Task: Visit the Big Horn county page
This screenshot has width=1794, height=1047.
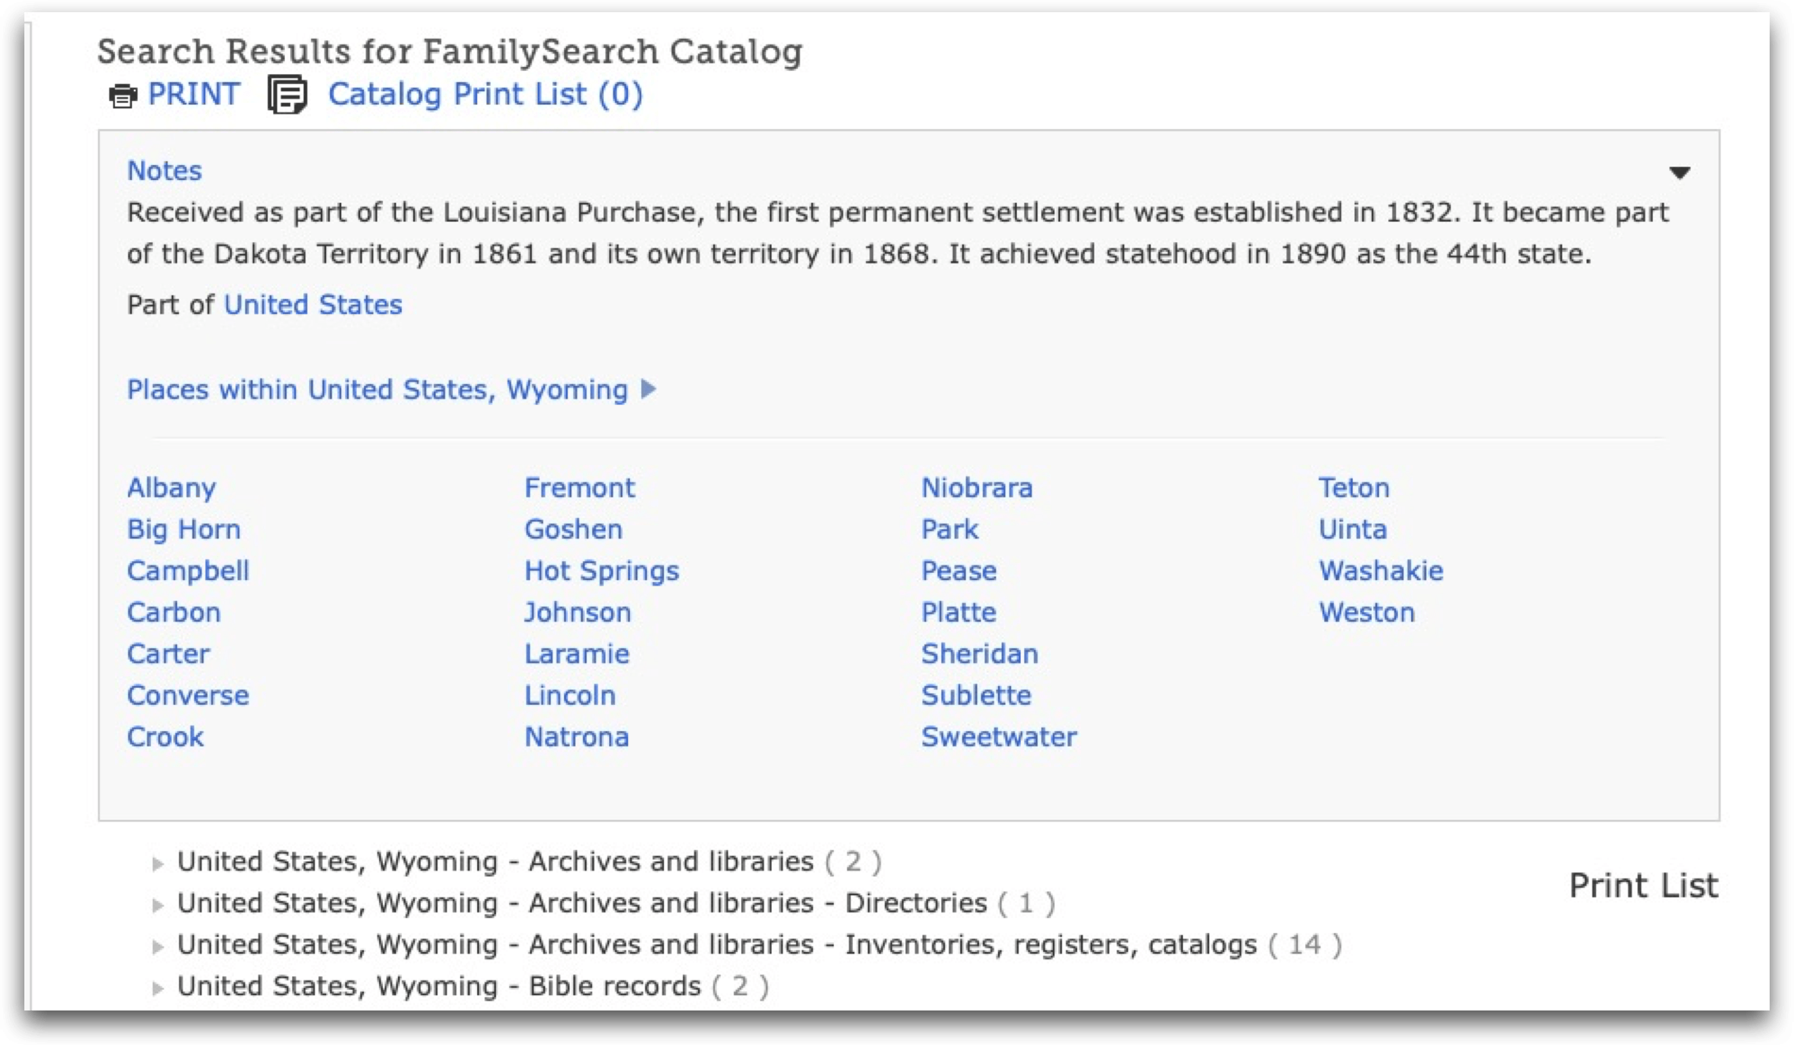Action: click(184, 529)
